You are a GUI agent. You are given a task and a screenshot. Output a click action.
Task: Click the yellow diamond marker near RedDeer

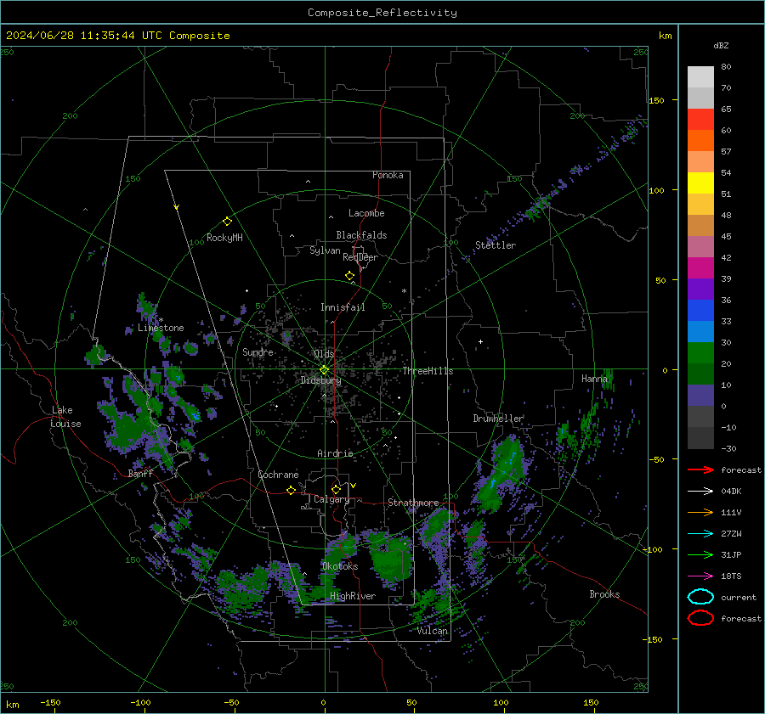[349, 276]
